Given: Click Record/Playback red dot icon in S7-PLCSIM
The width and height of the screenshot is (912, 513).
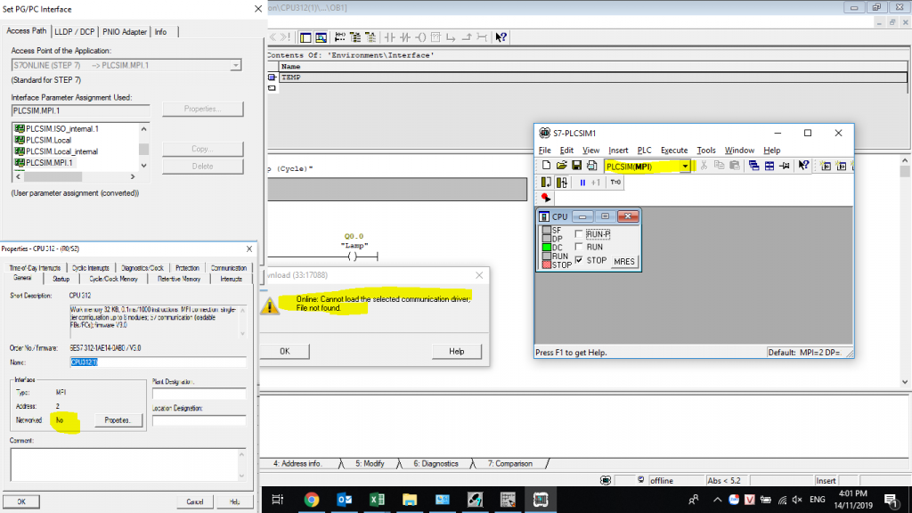Looking at the screenshot, I should click(x=546, y=198).
